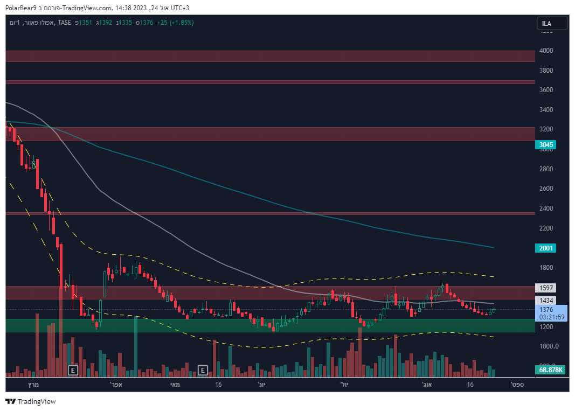This screenshot has width=575, height=411.
Task: Click the ILA currency label box
Action: click(553, 24)
